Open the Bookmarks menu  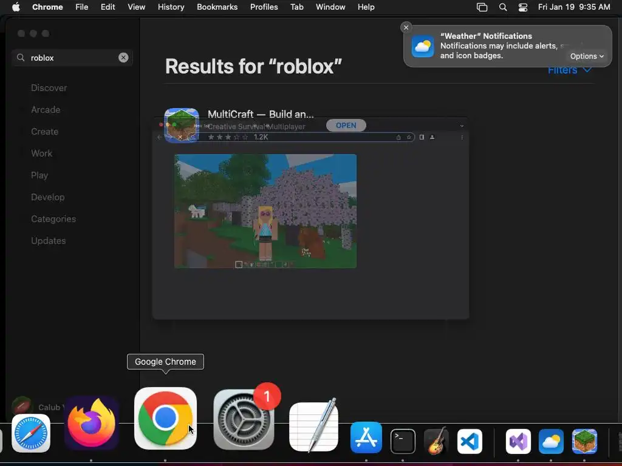coord(217,7)
